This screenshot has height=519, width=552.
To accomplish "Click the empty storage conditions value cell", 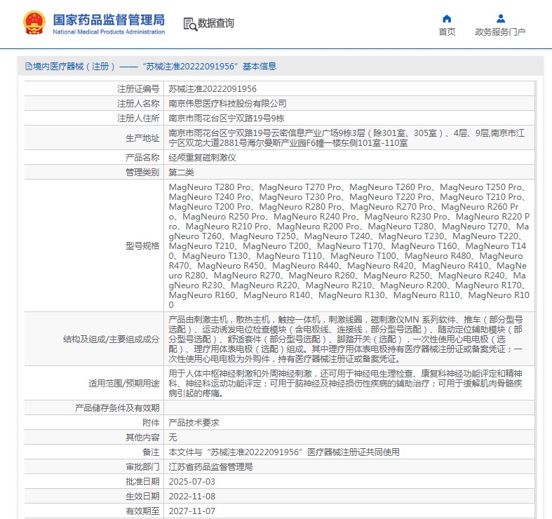I will tap(349, 408).
